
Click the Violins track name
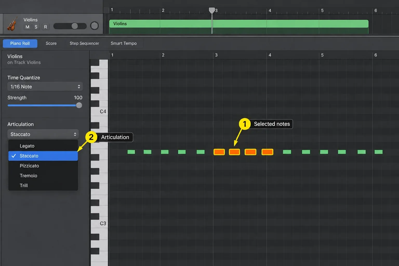[x=30, y=20]
